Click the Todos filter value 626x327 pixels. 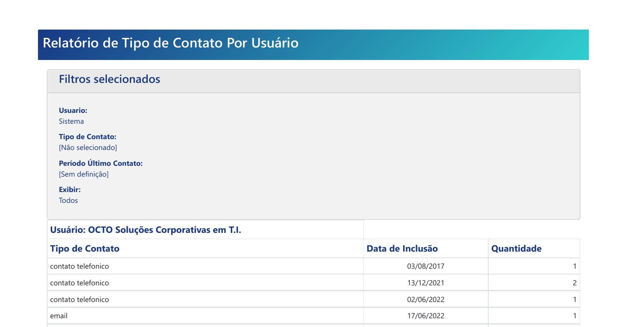point(68,200)
